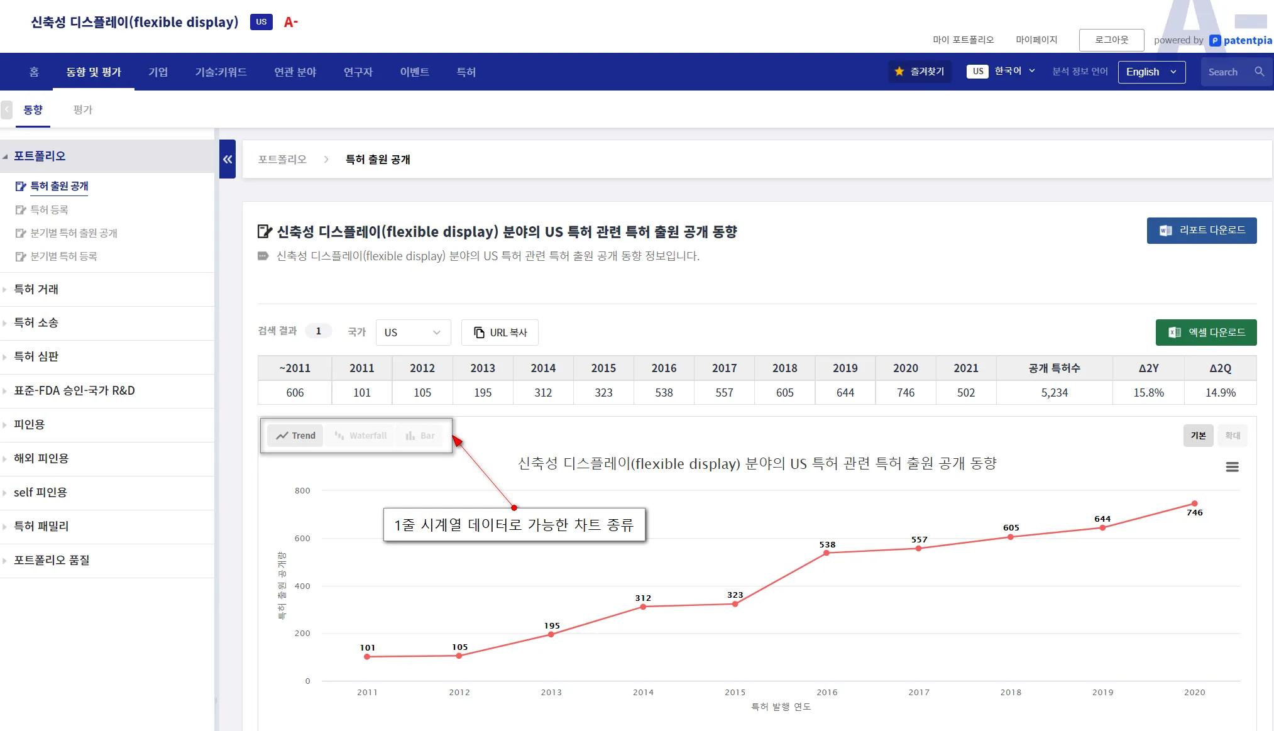Click the 즐겨찾기 star favorites button
The width and height of the screenshot is (1274, 731).
pyautogui.click(x=920, y=72)
